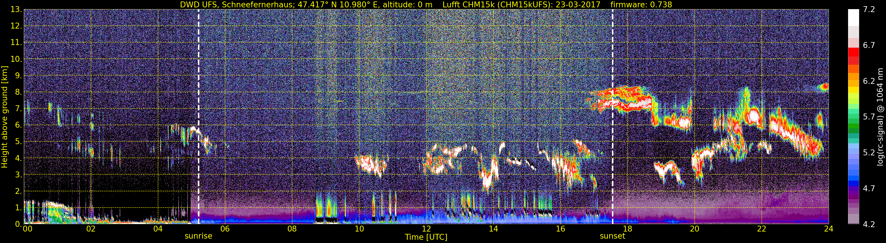Click the height axis tick label 1.
This screenshot has width=886, height=243.
pos(19,208)
